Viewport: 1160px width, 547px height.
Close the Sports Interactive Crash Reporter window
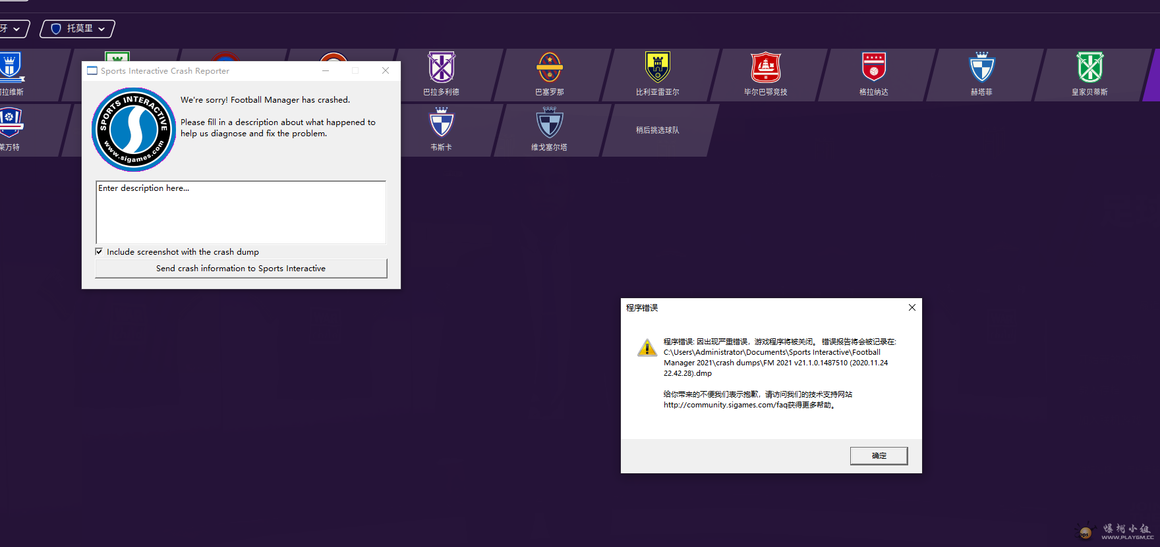[386, 70]
